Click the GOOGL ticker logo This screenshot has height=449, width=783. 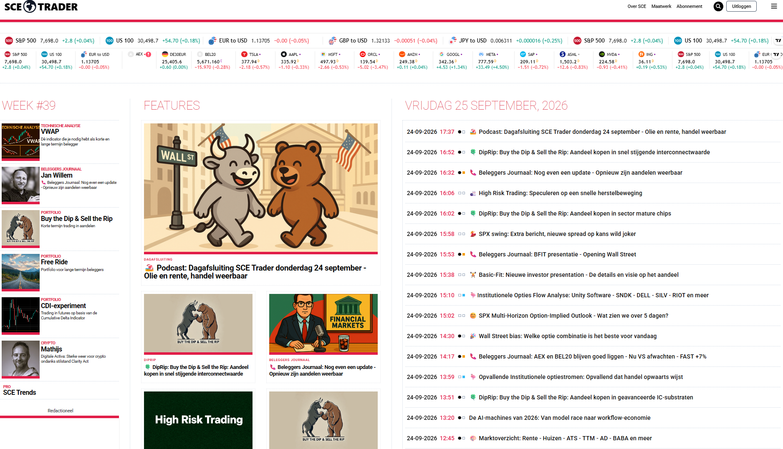(x=442, y=54)
